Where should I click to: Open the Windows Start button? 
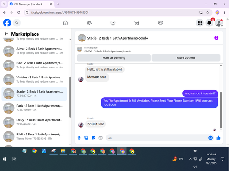click(5, 159)
